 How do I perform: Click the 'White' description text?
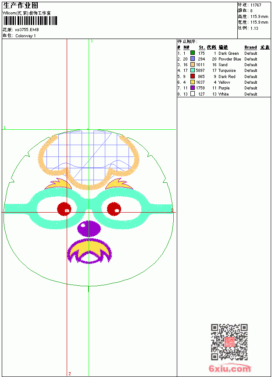click(x=223, y=94)
